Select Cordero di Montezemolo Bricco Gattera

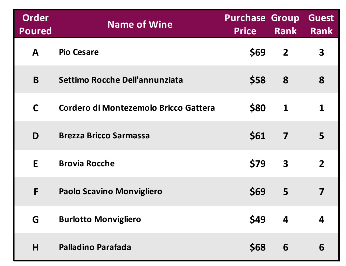click(x=137, y=108)
